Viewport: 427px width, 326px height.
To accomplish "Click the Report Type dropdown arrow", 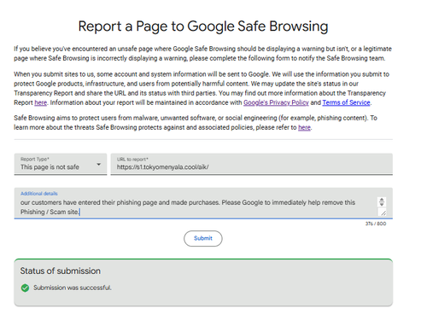I will pos(98,165).
